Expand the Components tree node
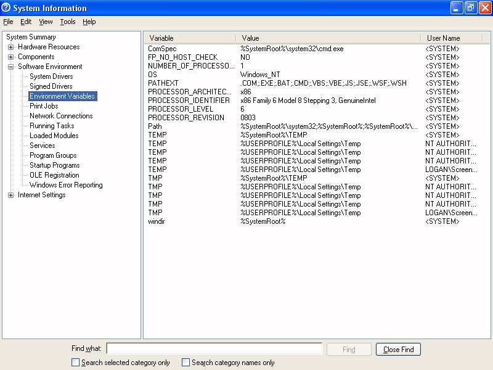493x370 pixels. [x=10, y=57]
